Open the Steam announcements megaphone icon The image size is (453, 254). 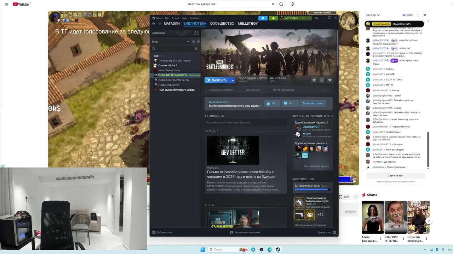[x=263, y=18]
